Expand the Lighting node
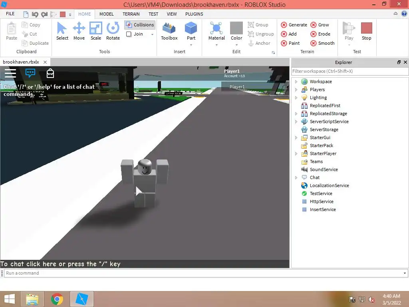409x307 pixels. click(296, 98)
